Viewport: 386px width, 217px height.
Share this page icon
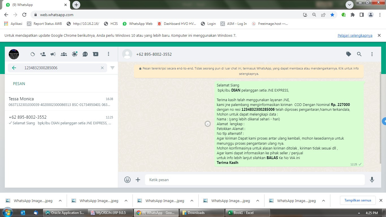click(x=323, y=15)
